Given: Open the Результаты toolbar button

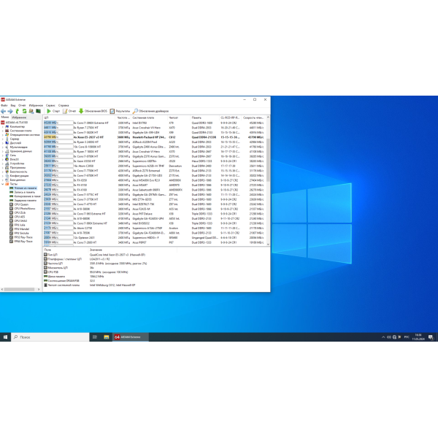Looking at the screenshot, I should click(120, 111).
